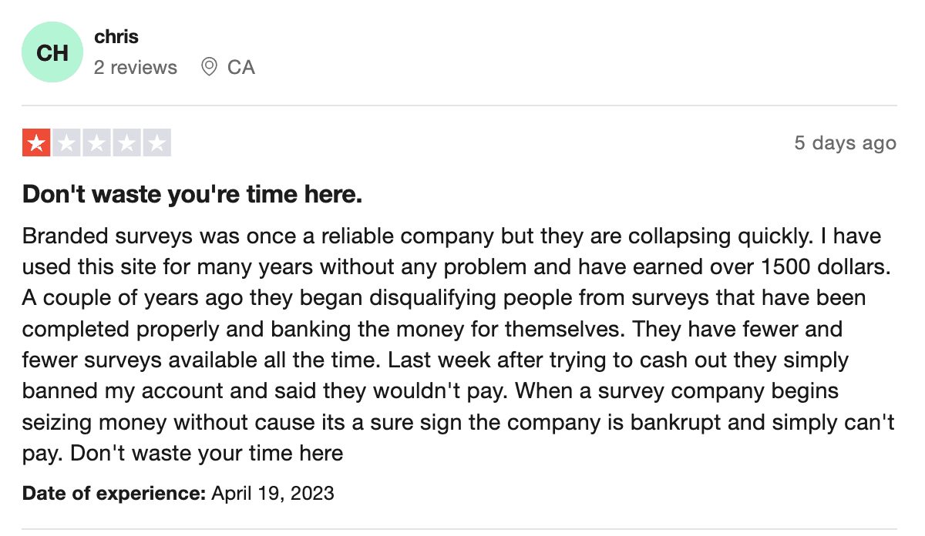Viewport: 925px width, 536px height.
Task: Click the CA country label
Action: click(x=241, y=68)
